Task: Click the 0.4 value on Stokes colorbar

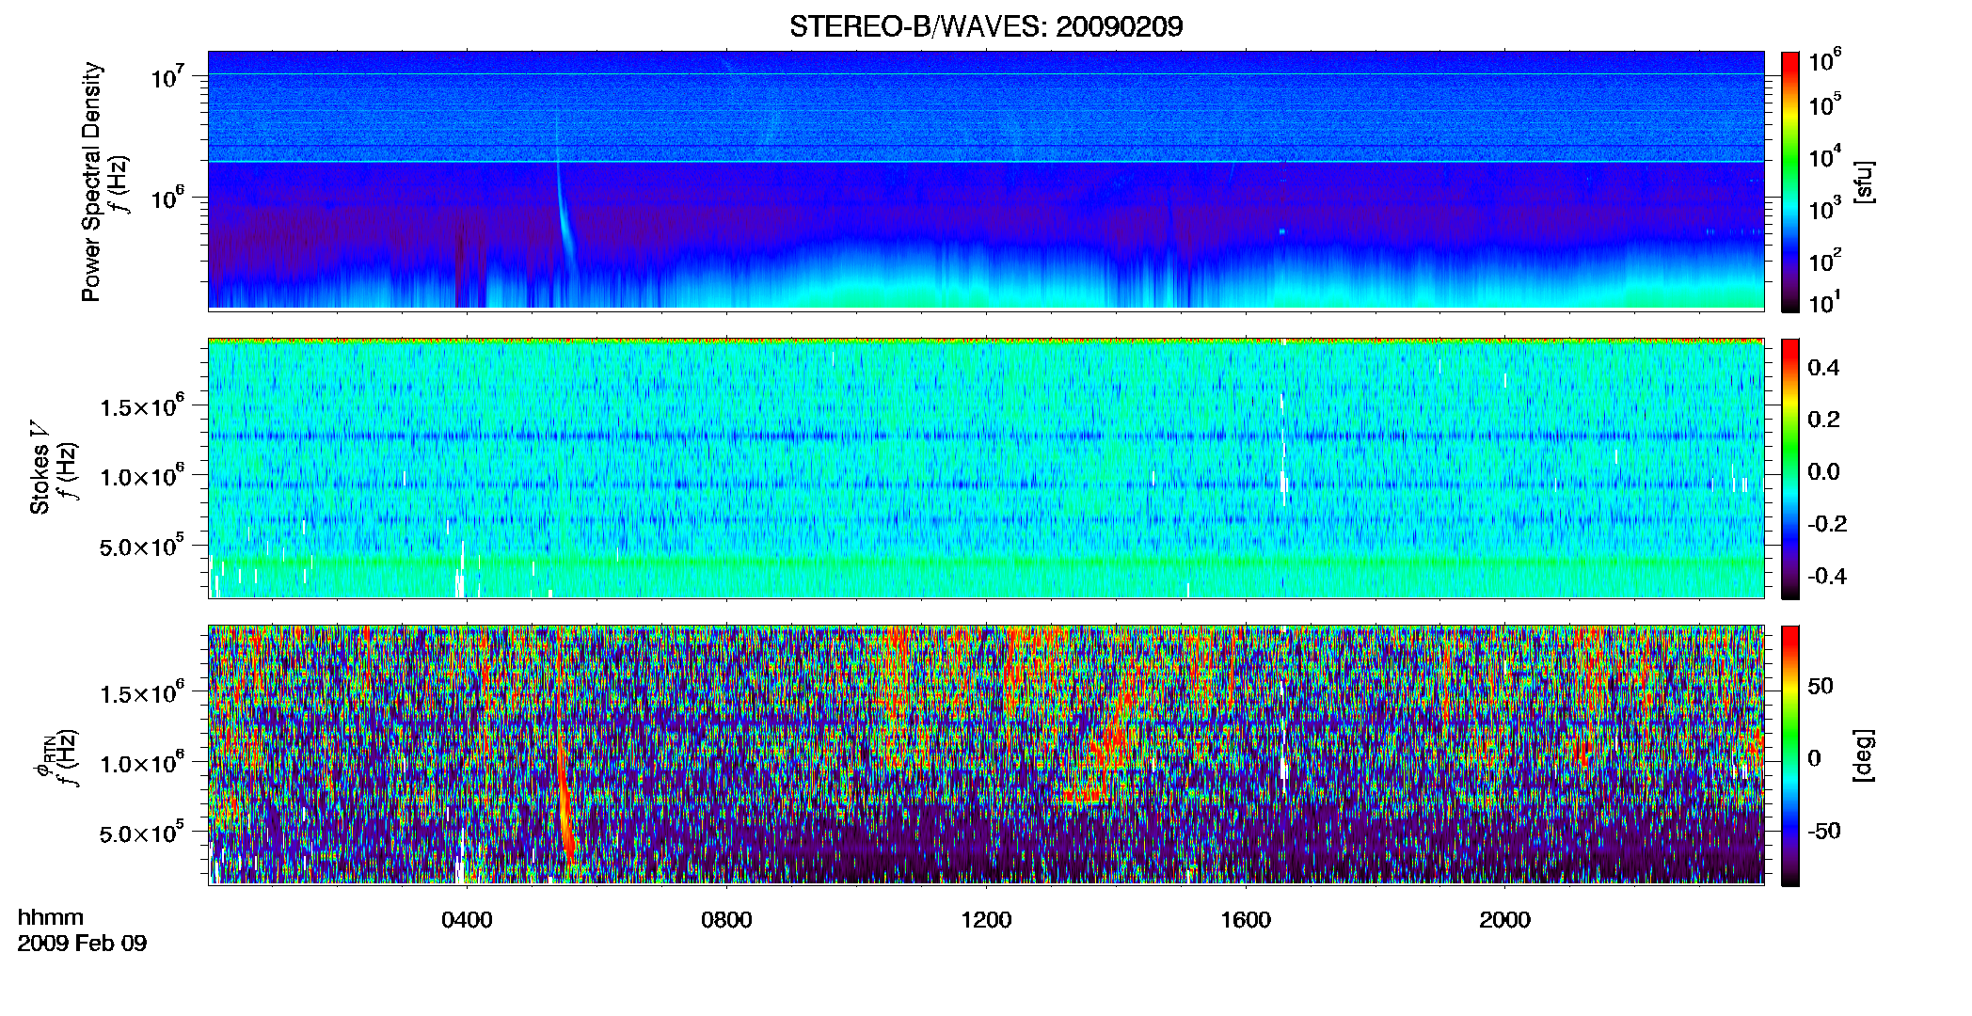Action: pos(1823,368)
